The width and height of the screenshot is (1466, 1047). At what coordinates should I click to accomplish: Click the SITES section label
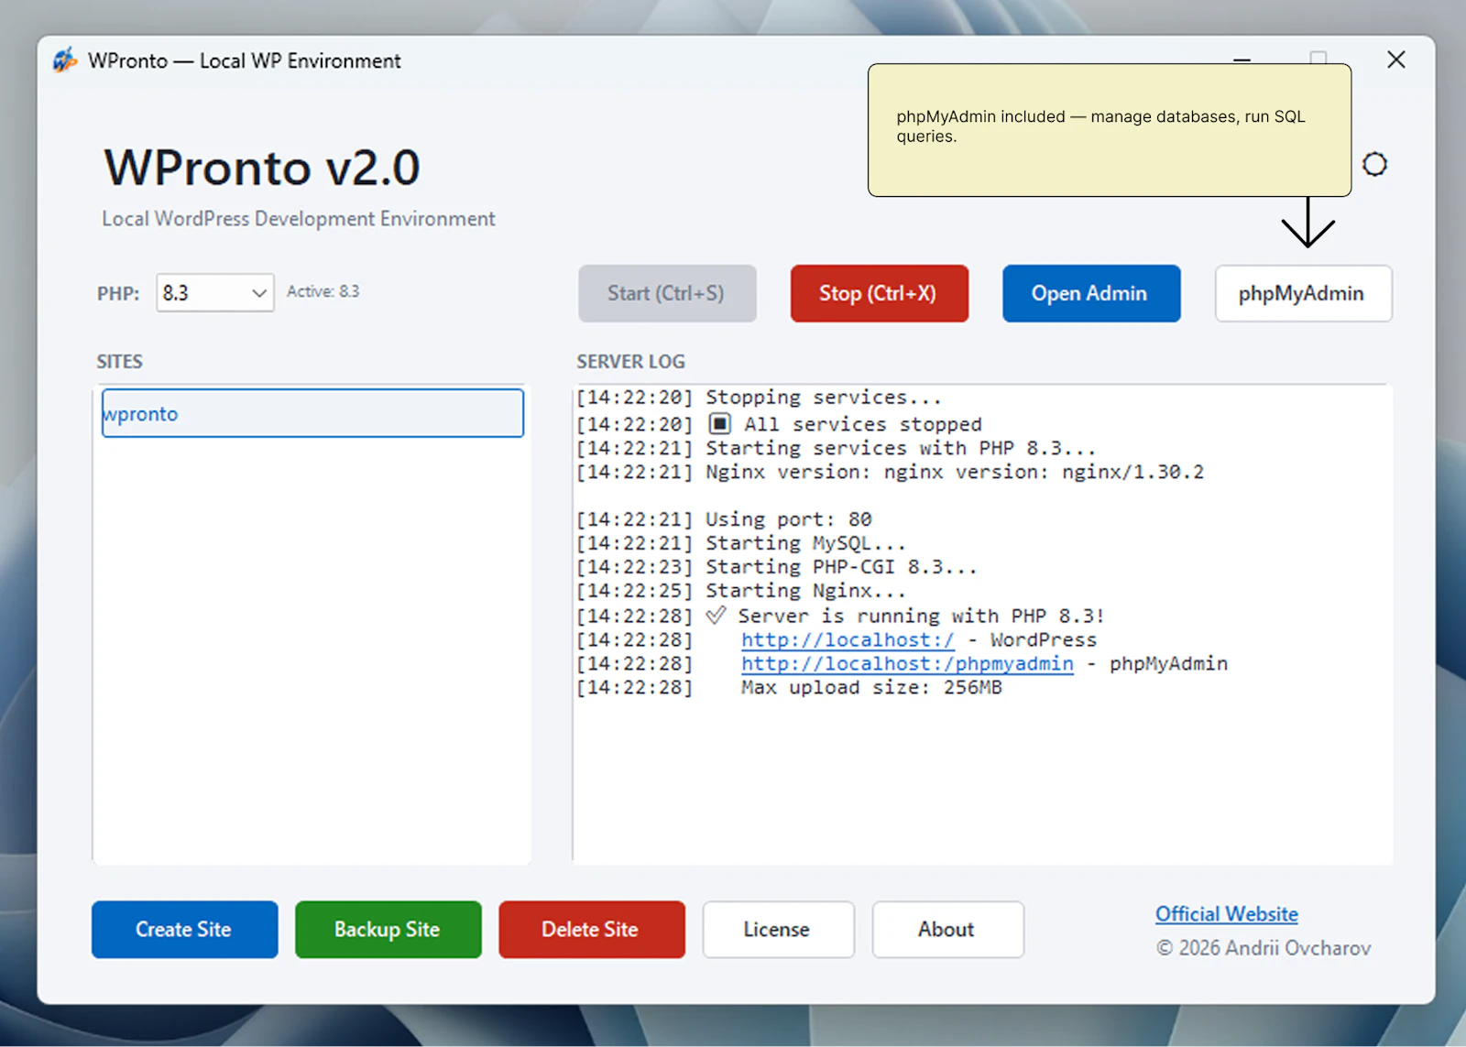pyautogui.click(x=120, y=362)
